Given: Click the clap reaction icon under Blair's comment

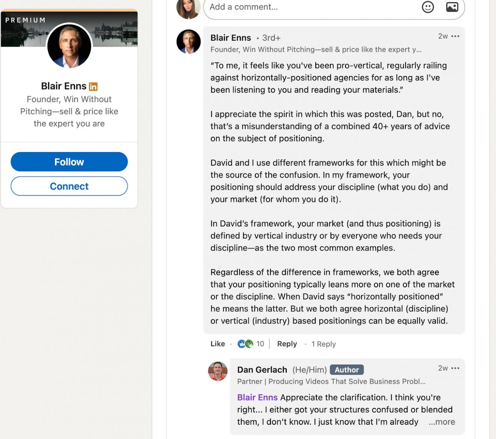Looking at the screenshot, I should [x=248, y=343].
